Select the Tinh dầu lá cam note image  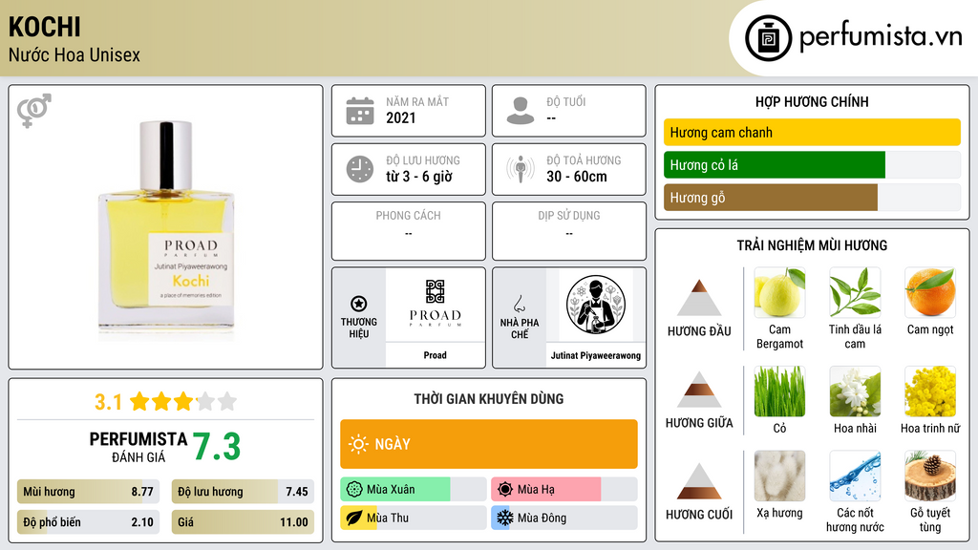tap(855, 292)
